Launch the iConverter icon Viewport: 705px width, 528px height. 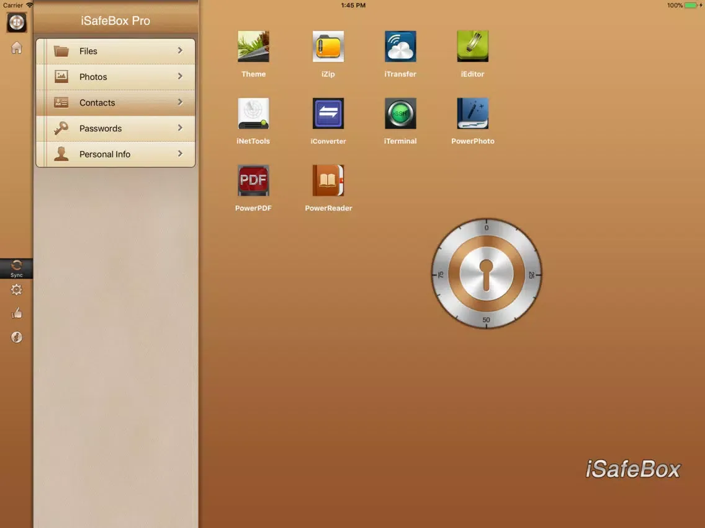pyautogui.click(x=328, y=113)
